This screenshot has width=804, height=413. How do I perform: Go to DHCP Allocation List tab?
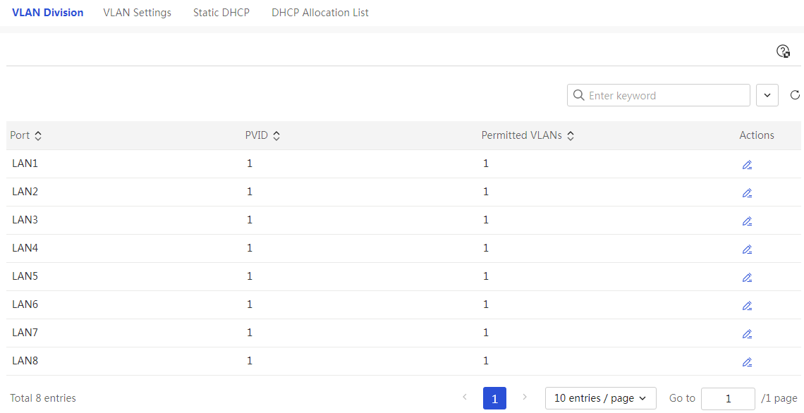[x=320, y=13]
